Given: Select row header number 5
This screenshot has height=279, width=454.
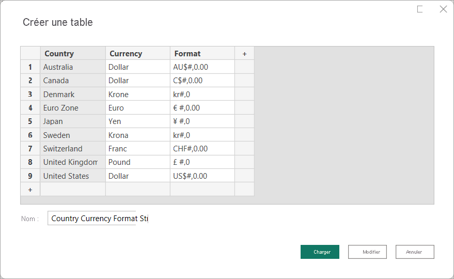Looking at the screenshot, I should click(x=30, y=121).
